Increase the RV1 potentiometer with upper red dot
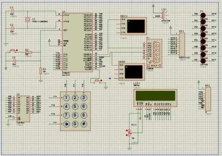 click(127, 131)
